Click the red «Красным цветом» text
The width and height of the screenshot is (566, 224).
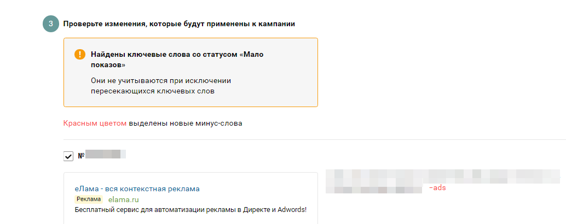click(x=95, y=123)
